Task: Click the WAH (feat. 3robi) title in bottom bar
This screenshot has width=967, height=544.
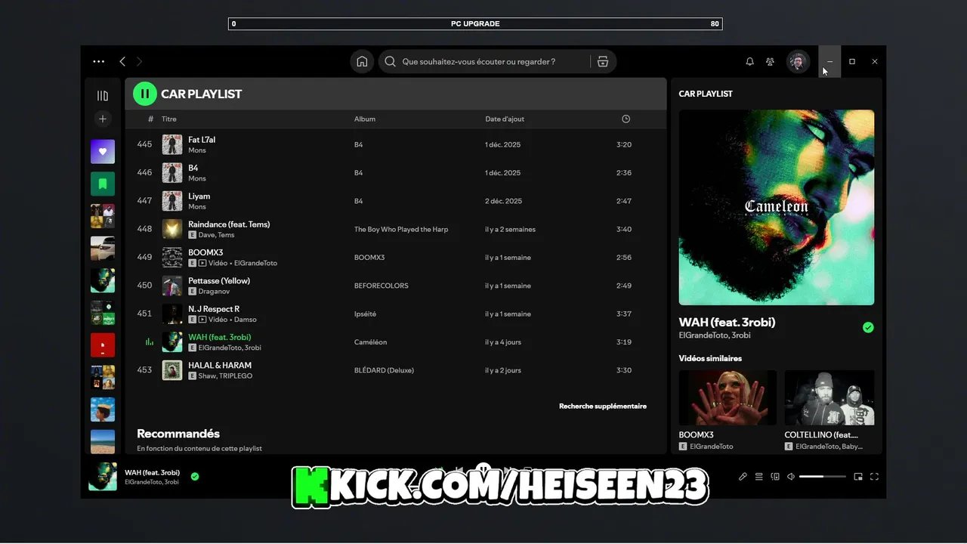Action: (153, 472)
